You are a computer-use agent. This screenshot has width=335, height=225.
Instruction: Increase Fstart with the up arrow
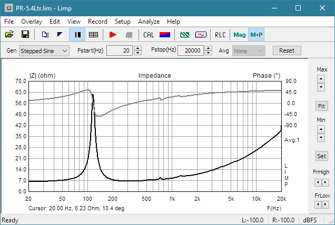(138, 48)
